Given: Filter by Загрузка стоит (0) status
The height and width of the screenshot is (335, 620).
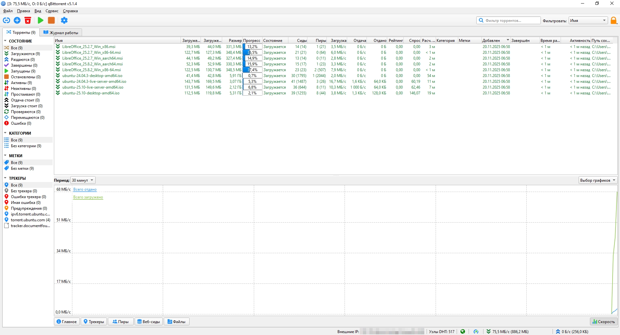Looking at the screenshot, I should pos(26,106).
